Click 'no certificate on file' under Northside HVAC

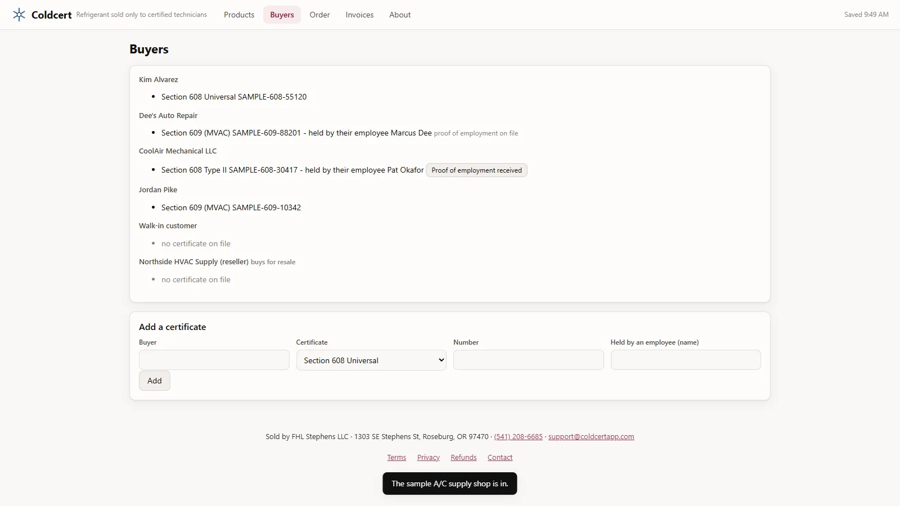pos(196,279)
